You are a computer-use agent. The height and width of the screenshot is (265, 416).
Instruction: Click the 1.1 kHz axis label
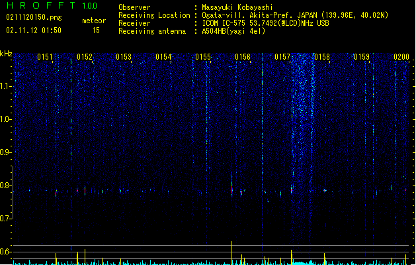coord(5,86)
